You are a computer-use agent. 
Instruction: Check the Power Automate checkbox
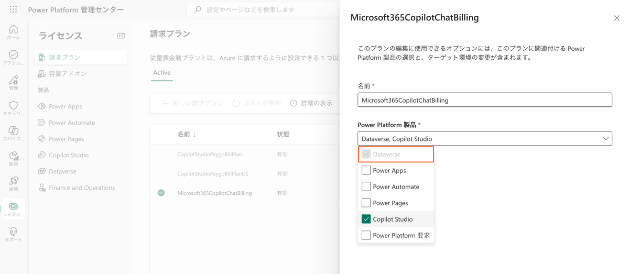[366, 187]
